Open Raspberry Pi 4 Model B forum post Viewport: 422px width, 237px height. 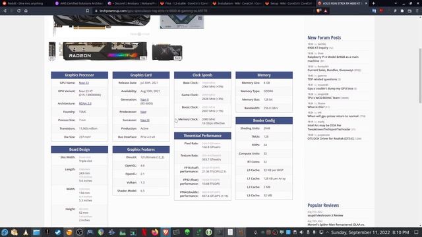click(333, 59)
